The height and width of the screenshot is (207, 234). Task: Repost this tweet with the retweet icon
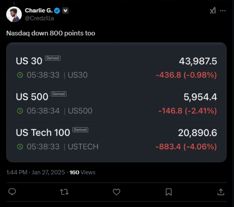point(64,192)
